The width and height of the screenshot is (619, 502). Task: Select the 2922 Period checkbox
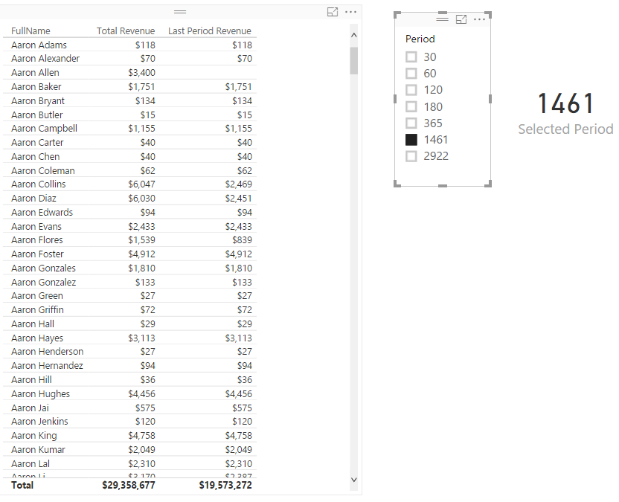[x=411, y=155]
